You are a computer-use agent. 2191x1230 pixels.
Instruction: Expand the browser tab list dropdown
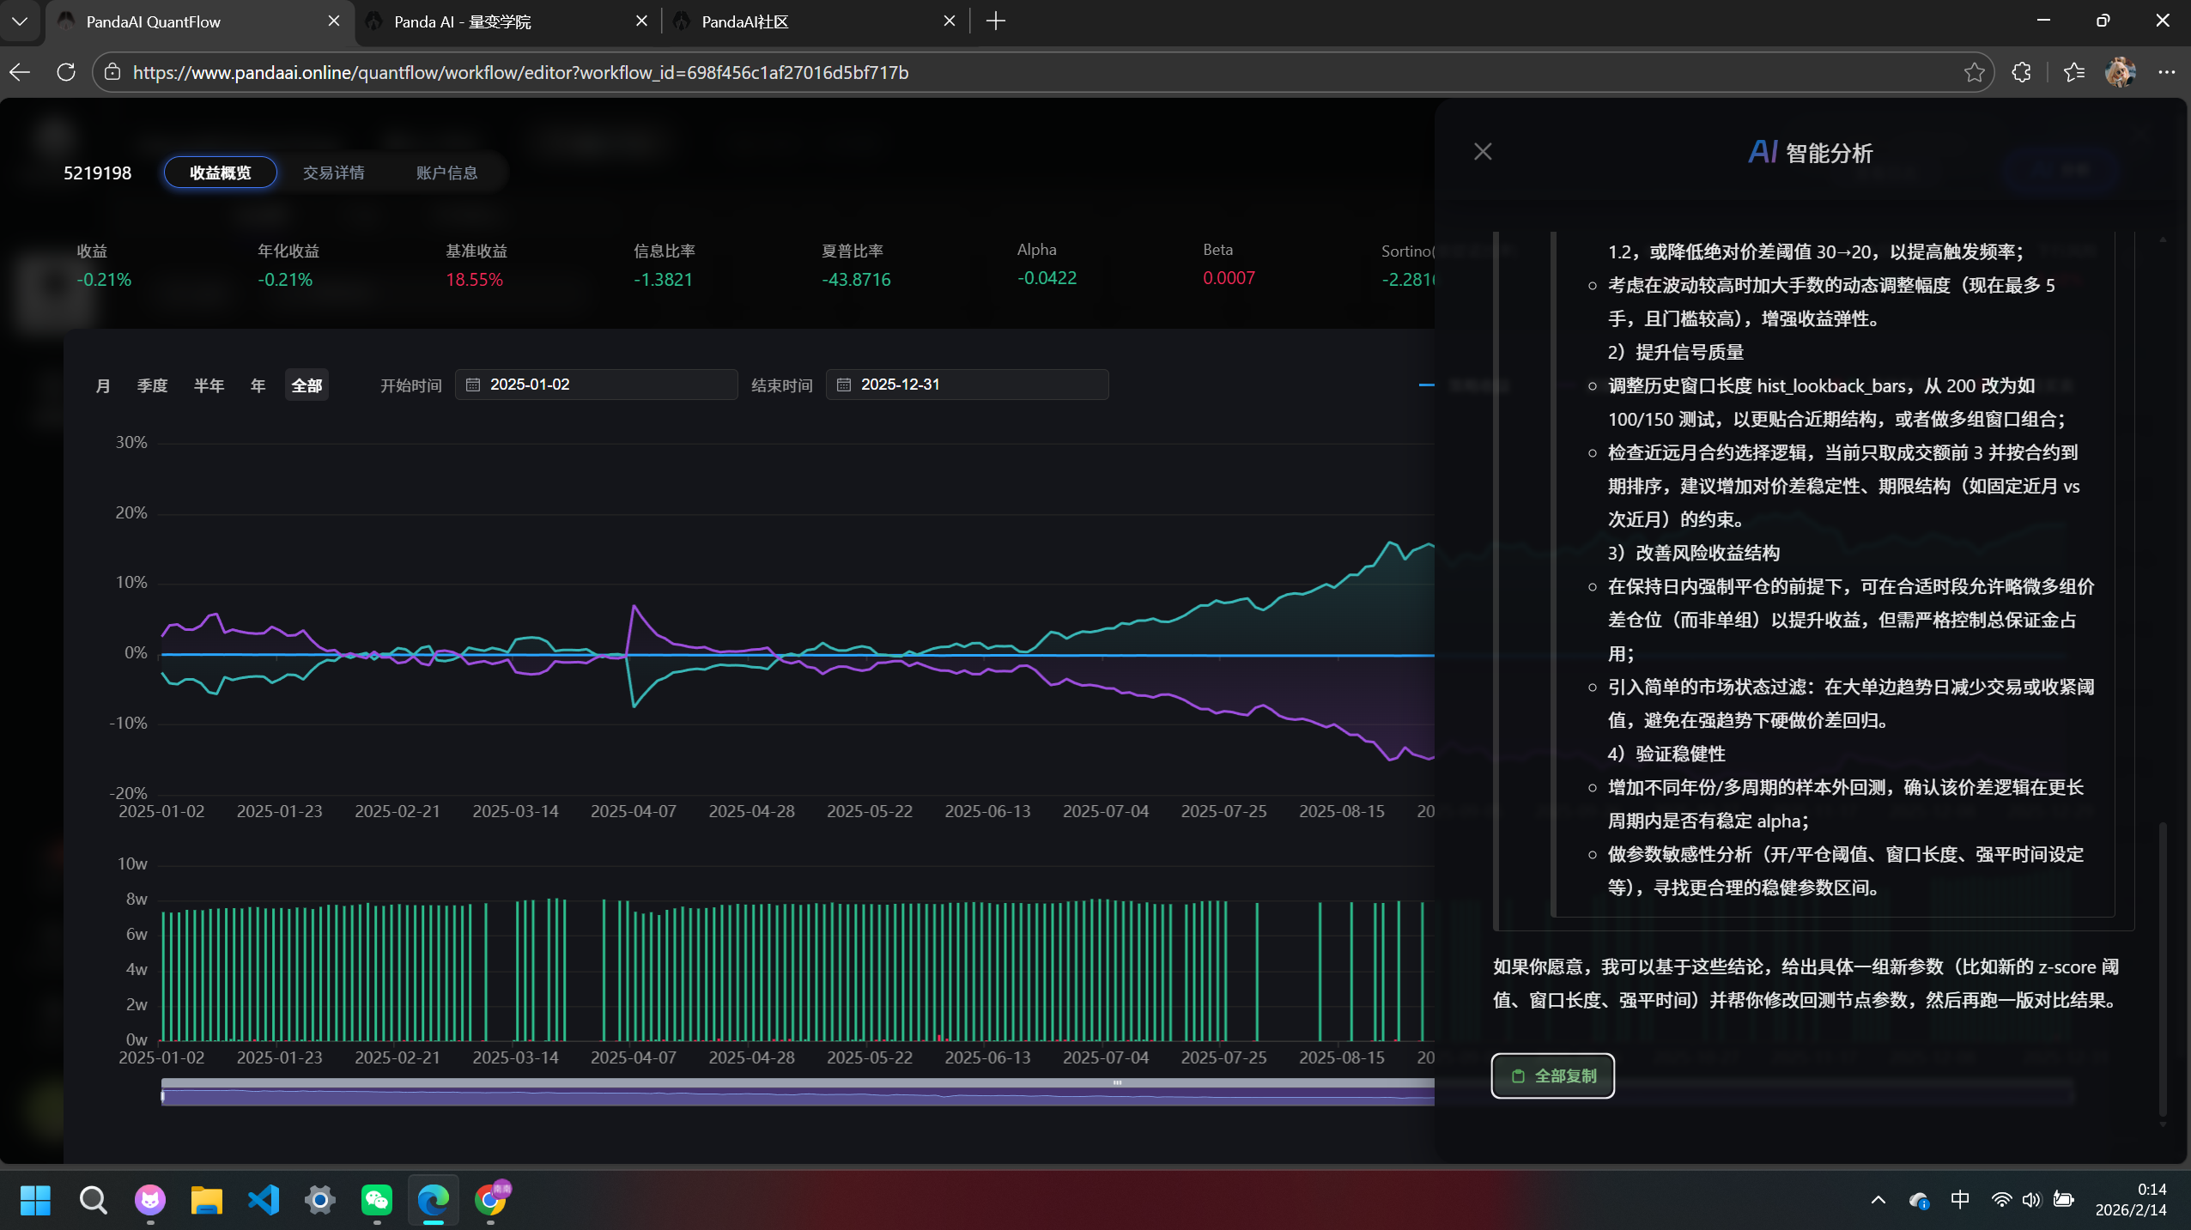20,21
